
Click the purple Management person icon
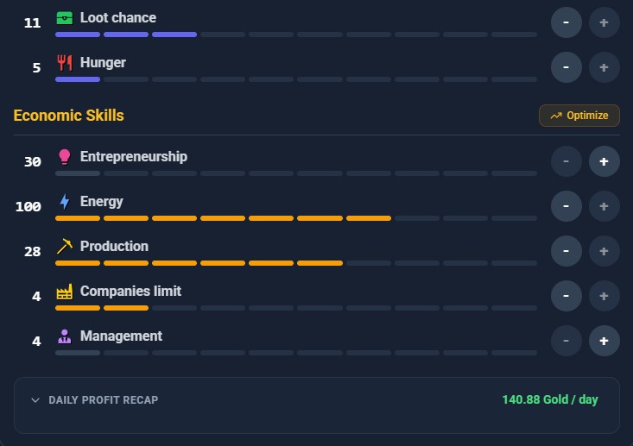65,336
